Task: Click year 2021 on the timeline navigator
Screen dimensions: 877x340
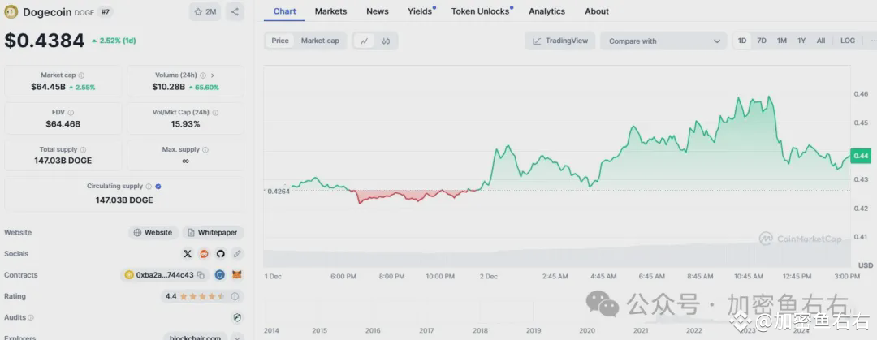Action: tap(641, 330)
